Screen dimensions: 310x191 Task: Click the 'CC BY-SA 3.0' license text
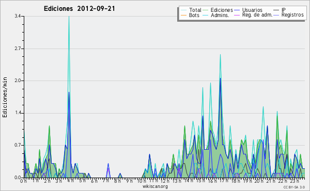coord(294,187)
